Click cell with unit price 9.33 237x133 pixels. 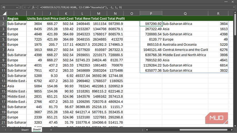50,76
